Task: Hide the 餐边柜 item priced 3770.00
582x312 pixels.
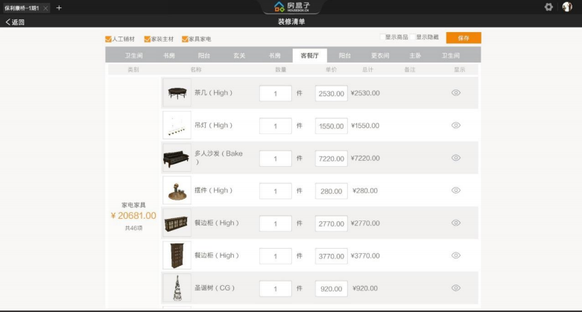Action: point(456,255)
